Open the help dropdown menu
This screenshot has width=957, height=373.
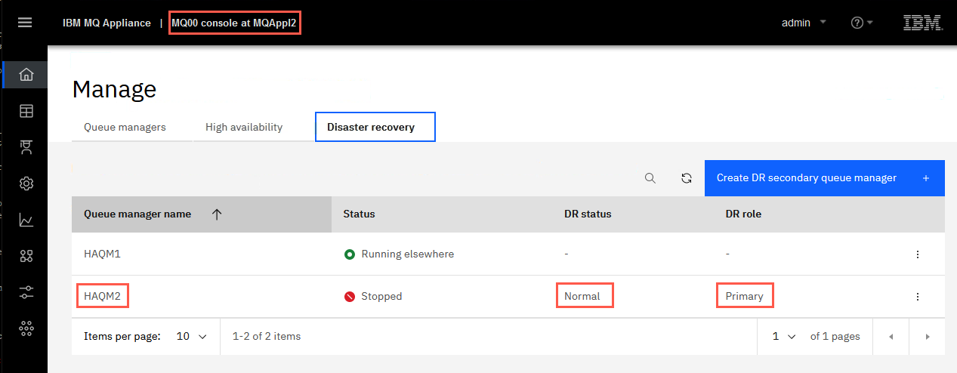pos(862,23)
